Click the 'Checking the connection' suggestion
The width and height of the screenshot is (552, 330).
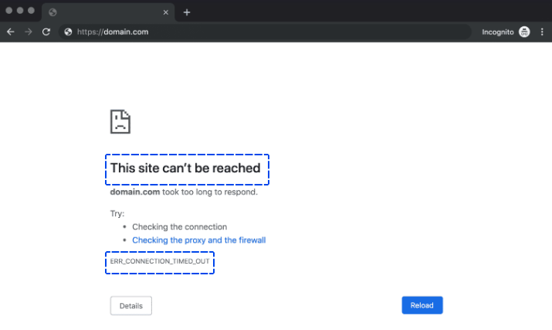click(180, 226)
